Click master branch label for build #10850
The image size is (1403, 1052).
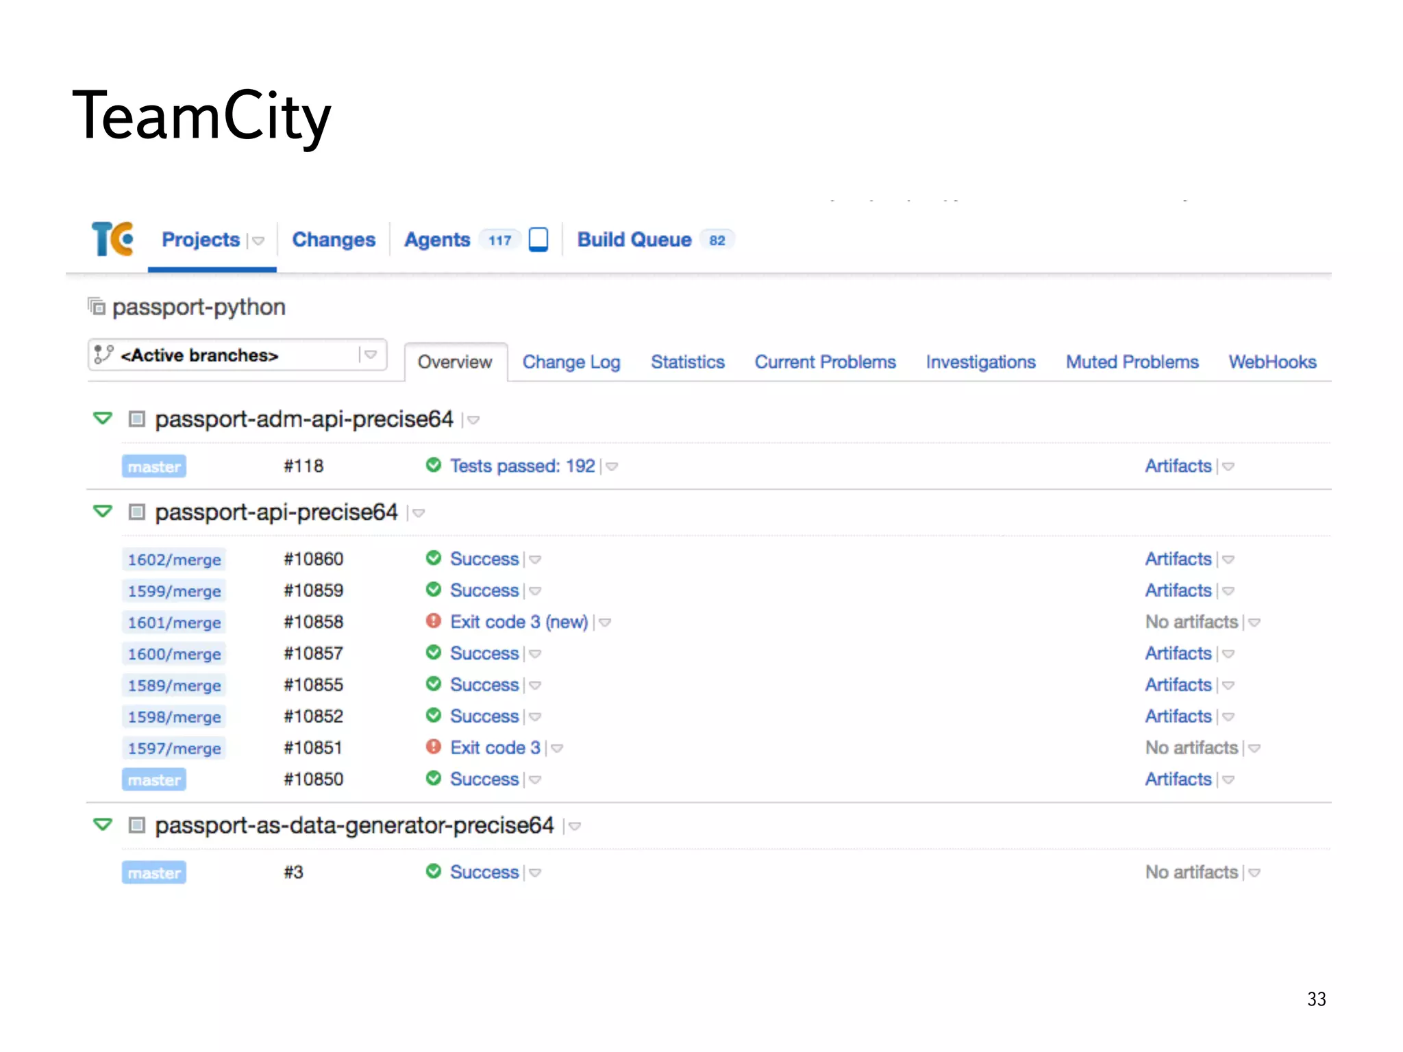[x=154, y=779]
